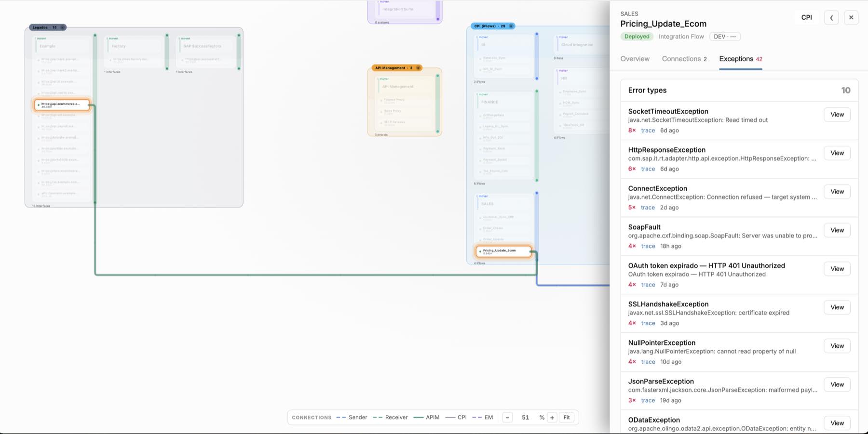
Task: Go to previous item with panel back chevron
Action: point(831,18)
